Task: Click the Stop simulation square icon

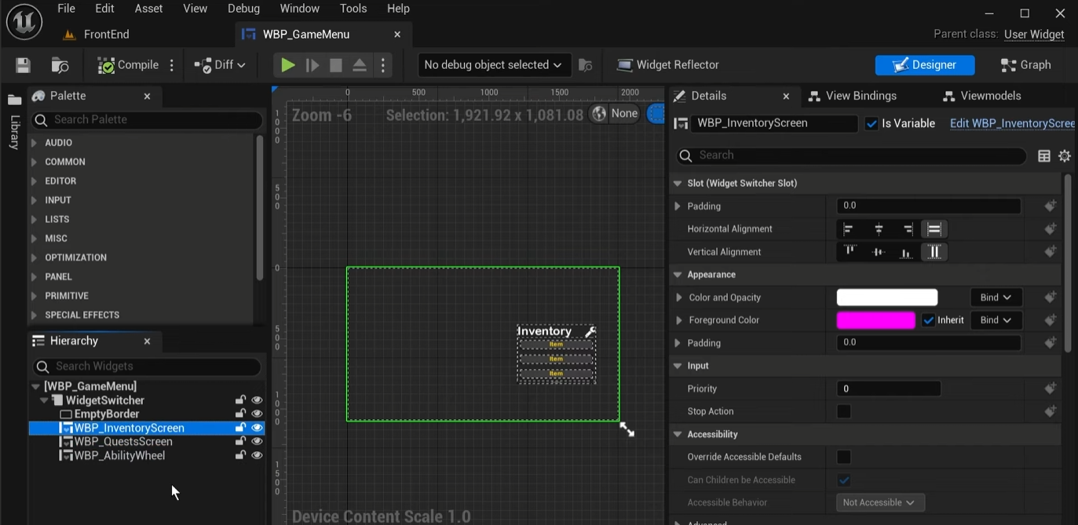Action: (x=336, y=65)
